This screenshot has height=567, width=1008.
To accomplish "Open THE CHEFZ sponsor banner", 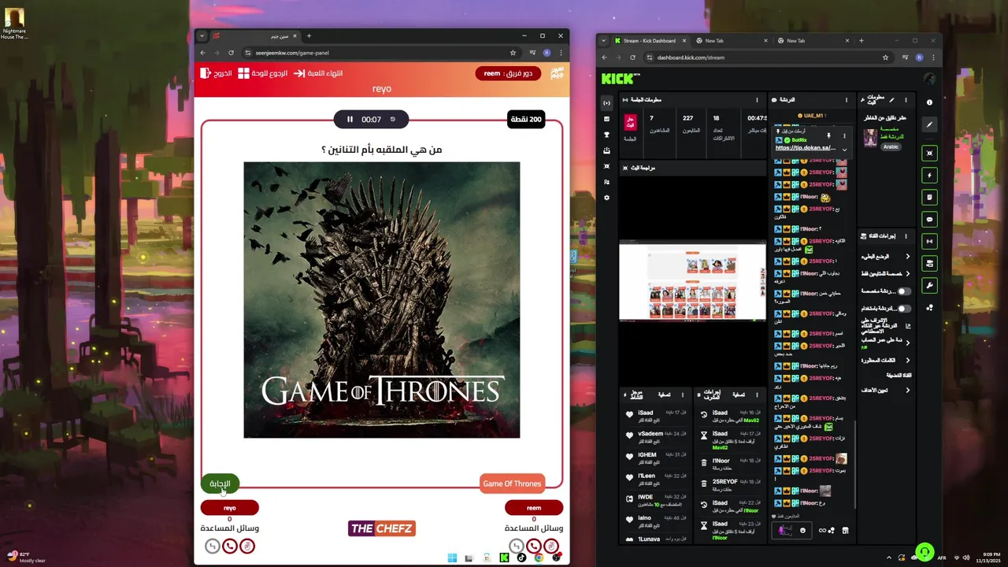I will 382,528.
